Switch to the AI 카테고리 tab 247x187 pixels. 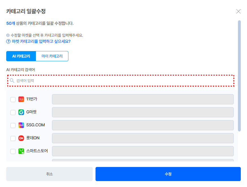21,56
